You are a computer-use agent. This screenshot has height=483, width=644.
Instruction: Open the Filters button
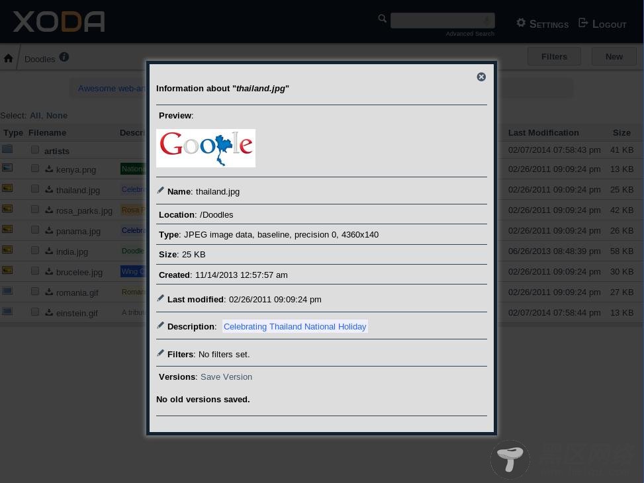pyautogui.click(x=554, y=57)
